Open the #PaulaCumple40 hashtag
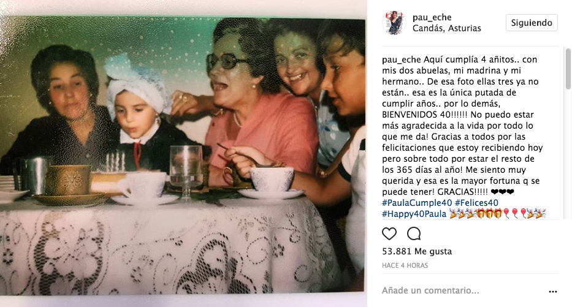This screenshot has height=307, width=572. [417, 203]
